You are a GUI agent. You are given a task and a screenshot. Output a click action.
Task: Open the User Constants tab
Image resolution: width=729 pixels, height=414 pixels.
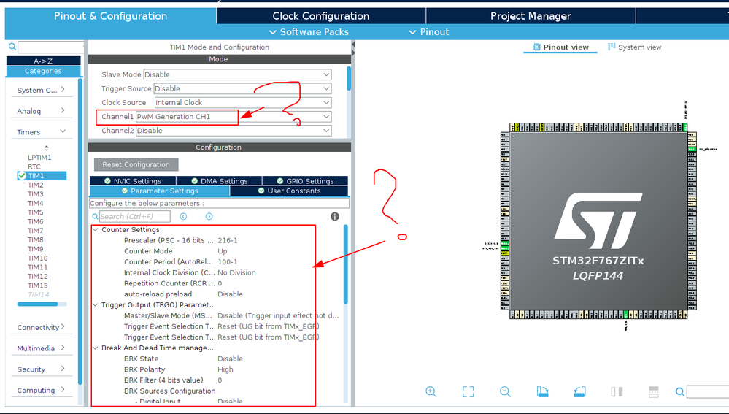pyautogui.click(x=289, y=191)
